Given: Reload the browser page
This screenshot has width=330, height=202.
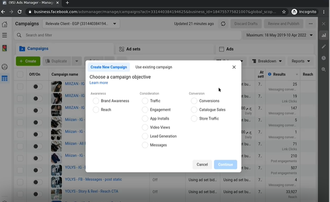Looking at the screenshot, I should click(x=20, y=12).
